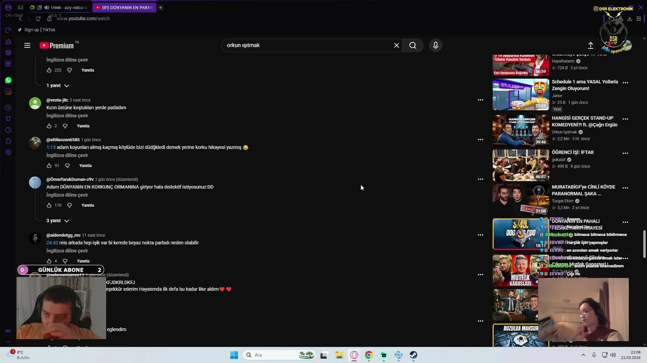The width and height of the screenshot is (647, 363).
Task: Translate the @aidendotgg_mc comment to English
Action: pos(67,251)
